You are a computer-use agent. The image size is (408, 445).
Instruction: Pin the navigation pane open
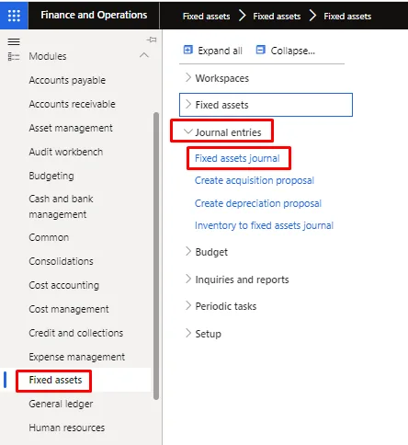[x=152, y=40]
